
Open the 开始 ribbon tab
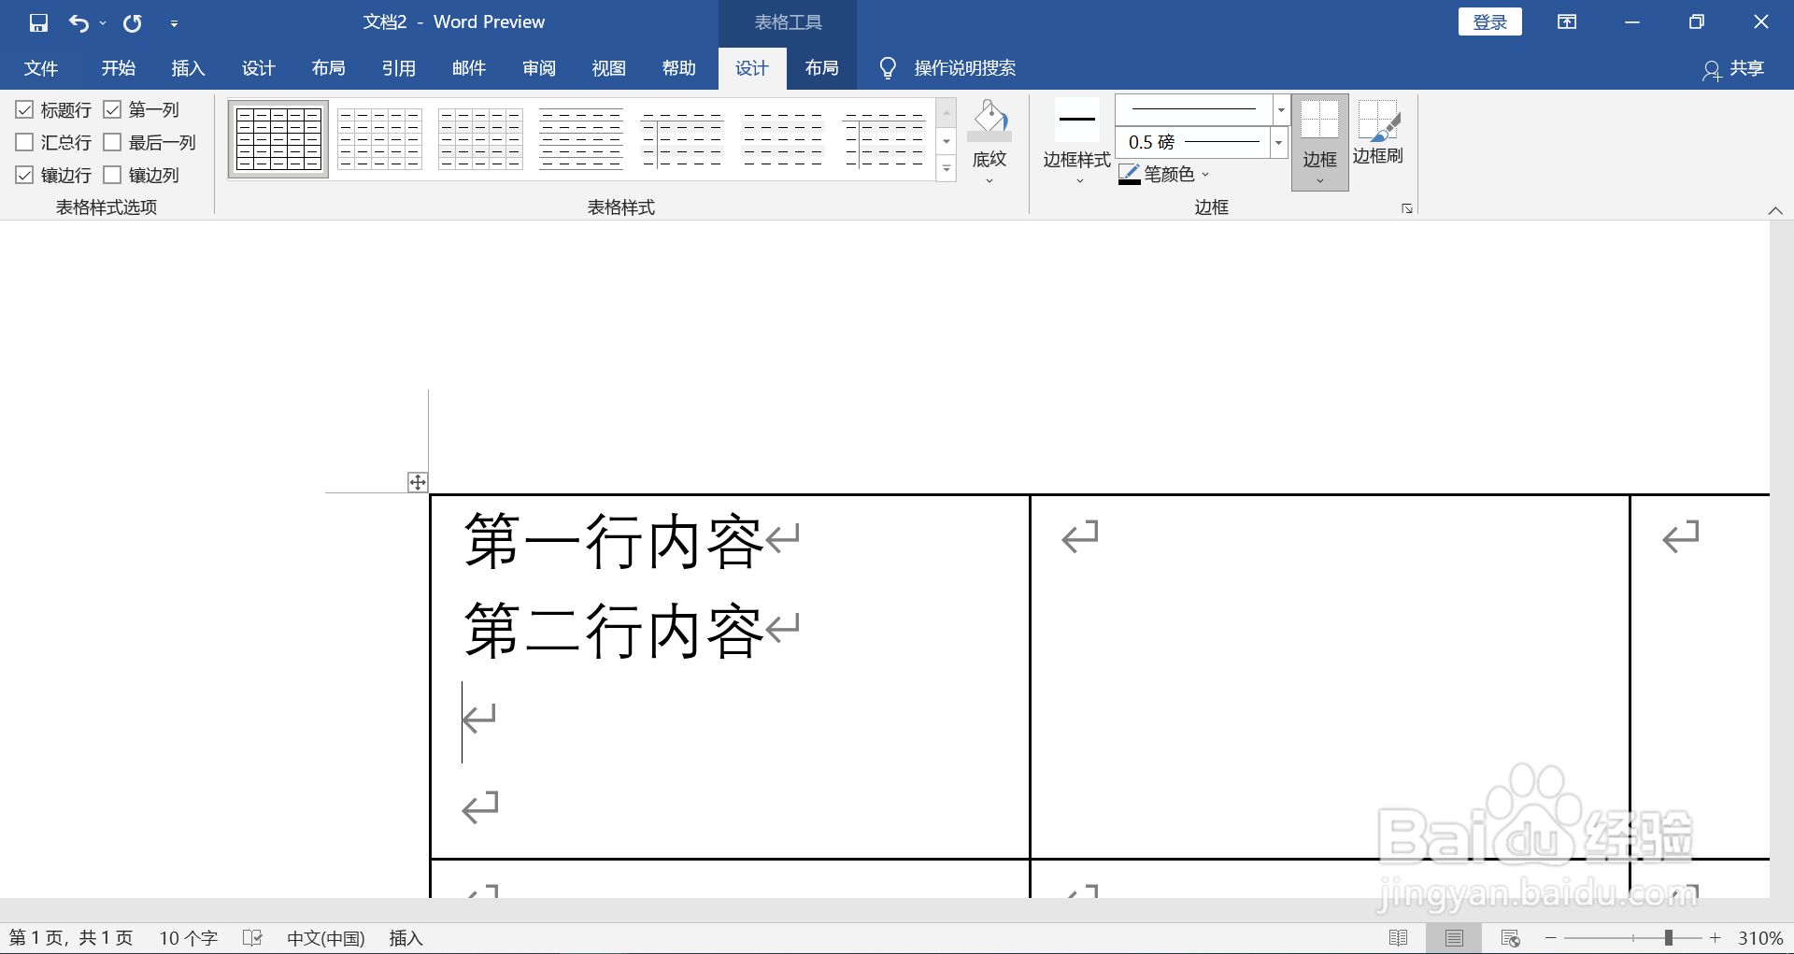[x=118, y=67]
